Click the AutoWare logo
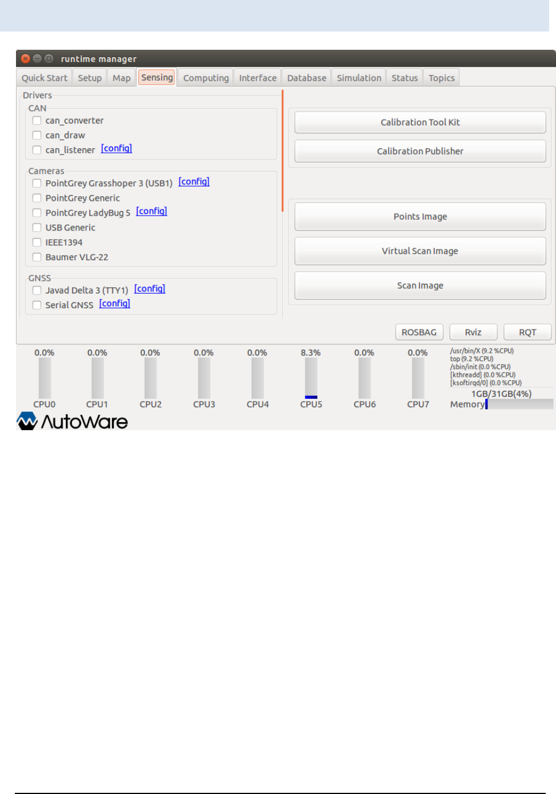Image resolution: width=556 pixels, height=794 pixels. pyautogui.click(x=72, y=421)
